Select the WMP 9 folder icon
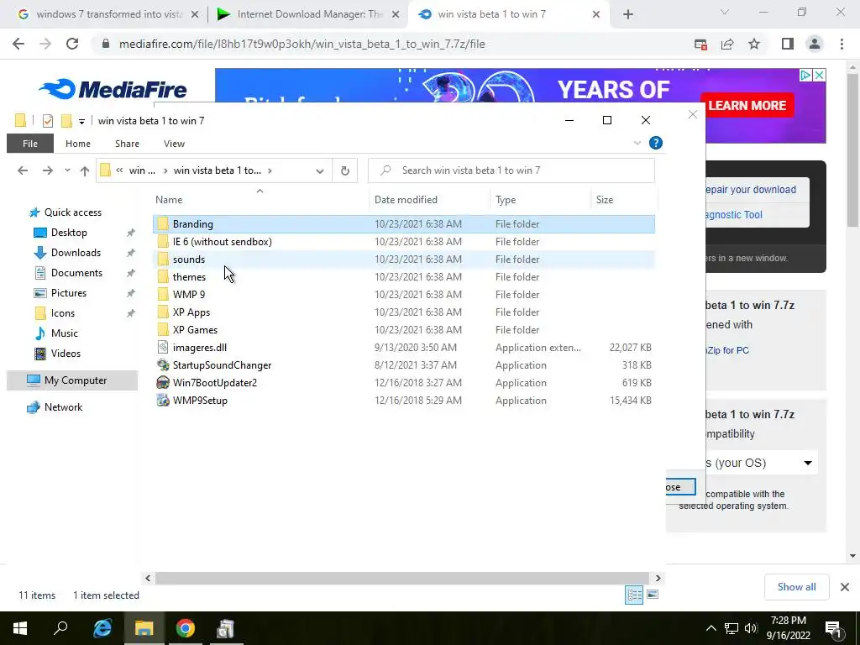Viewport: 860px width, 645px height. [x=163, y=294]
